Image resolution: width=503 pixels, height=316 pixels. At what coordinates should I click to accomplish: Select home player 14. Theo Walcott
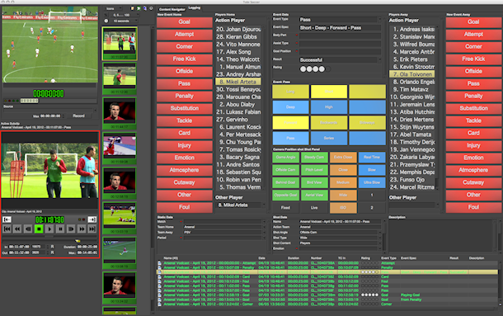tap(239, 59)
